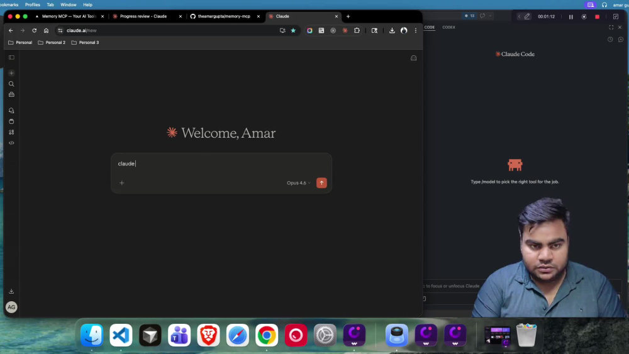This screenshot has width=629, height=354.
Task: Open search chats icon in Claude sidebar
Action: pos(11,84)
